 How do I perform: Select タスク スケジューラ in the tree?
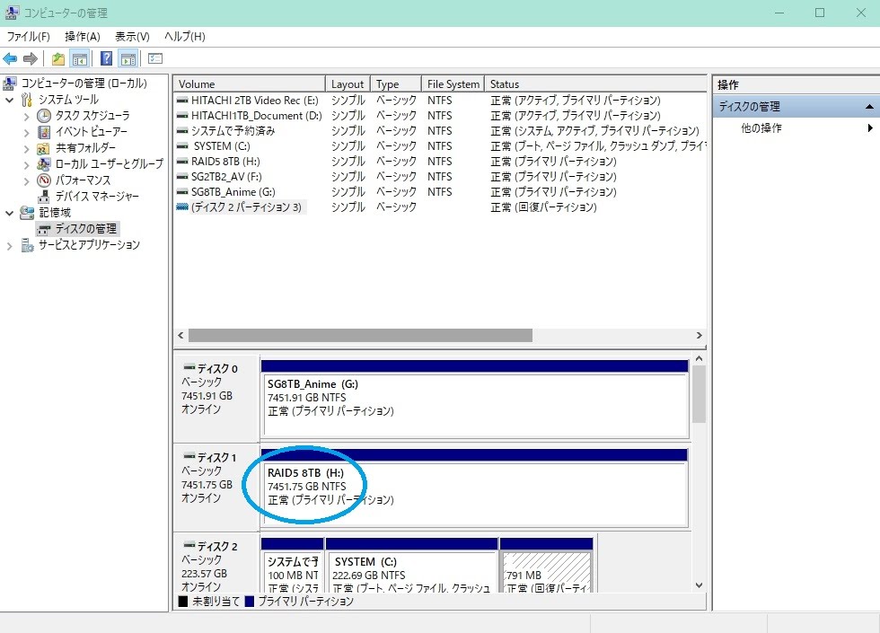[x=92, y=116]
